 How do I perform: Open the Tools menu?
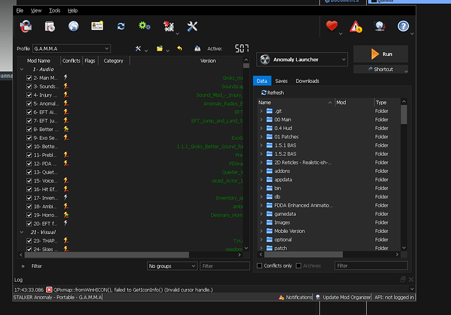[x=55, y=10]
